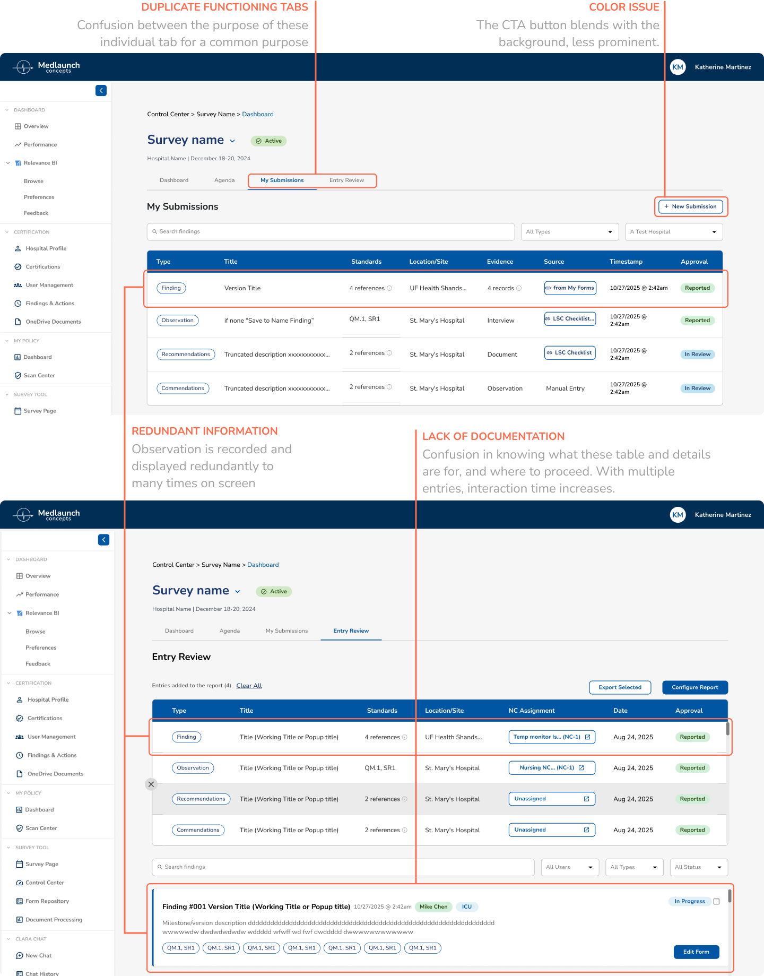Click the Finding #001 card's scrollbar
The width and height of the screenshot is (764, 976).
pyautogui.click(x=730, y=896)
